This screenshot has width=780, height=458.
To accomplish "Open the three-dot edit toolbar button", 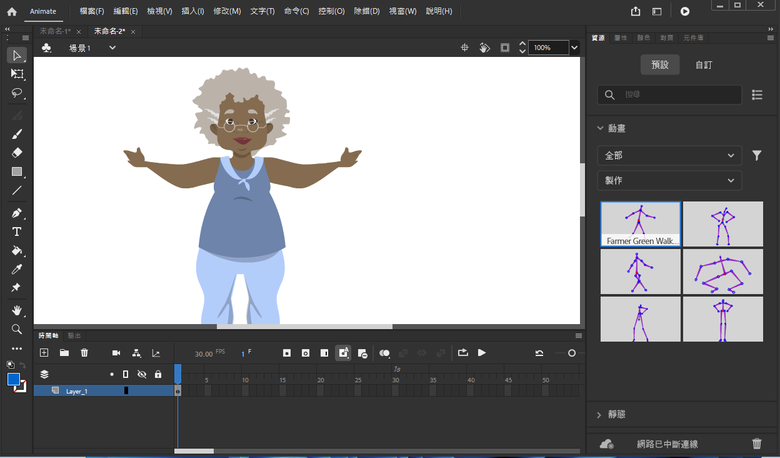I will coord(17,349).
